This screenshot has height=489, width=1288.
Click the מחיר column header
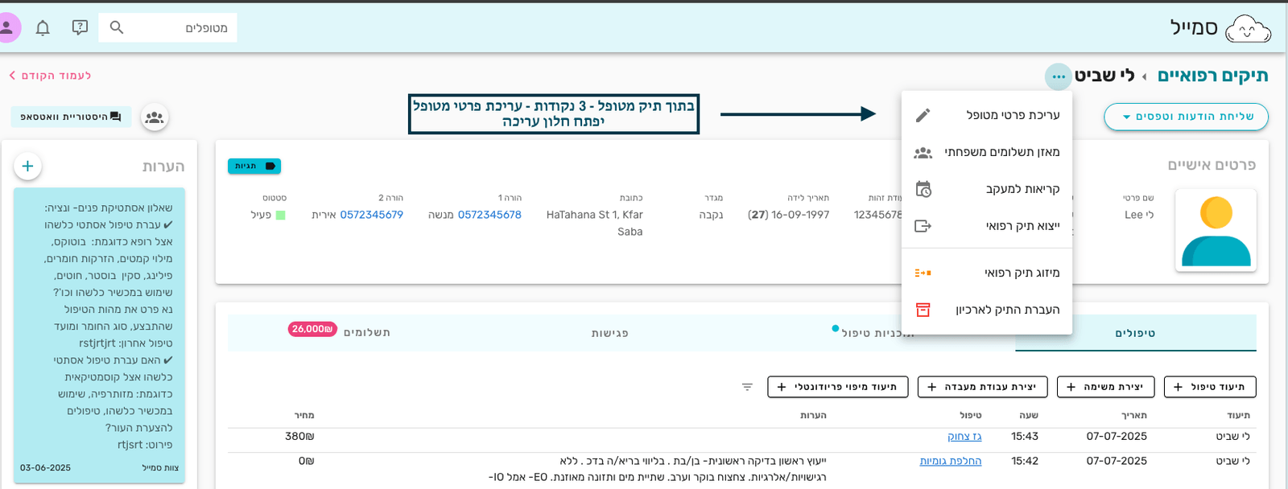[304, 416]
